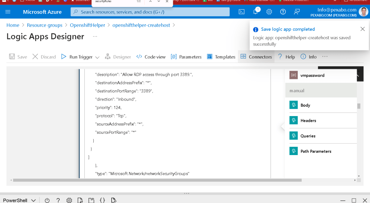The width and height of the screenshot is (370, 203).
Task: Go to previous find-in-page result
Action: pyautogui.click(x=150, y=1)
